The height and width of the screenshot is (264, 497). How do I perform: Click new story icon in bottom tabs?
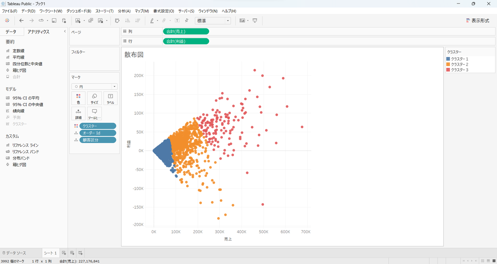point(80,253)
